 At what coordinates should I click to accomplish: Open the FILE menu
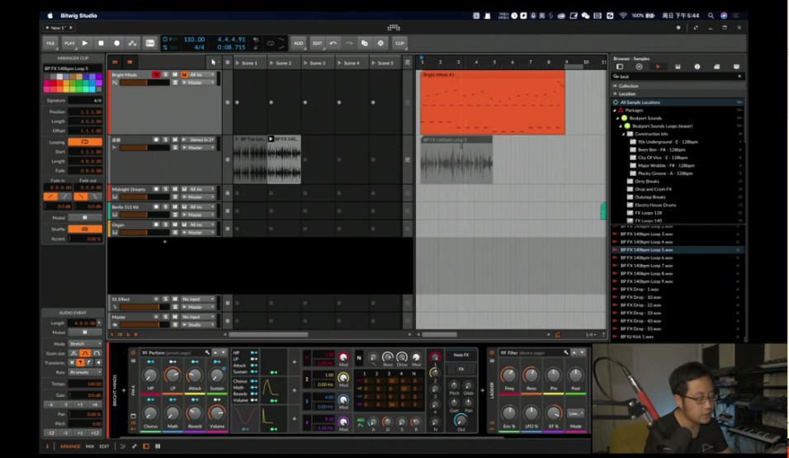[x=50, y=43]
